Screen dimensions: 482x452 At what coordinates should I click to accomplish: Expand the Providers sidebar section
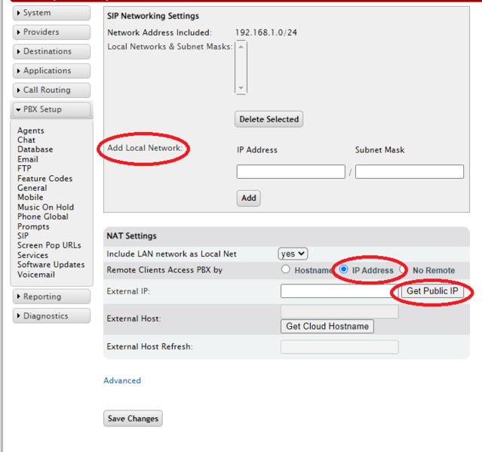point(51,32)
